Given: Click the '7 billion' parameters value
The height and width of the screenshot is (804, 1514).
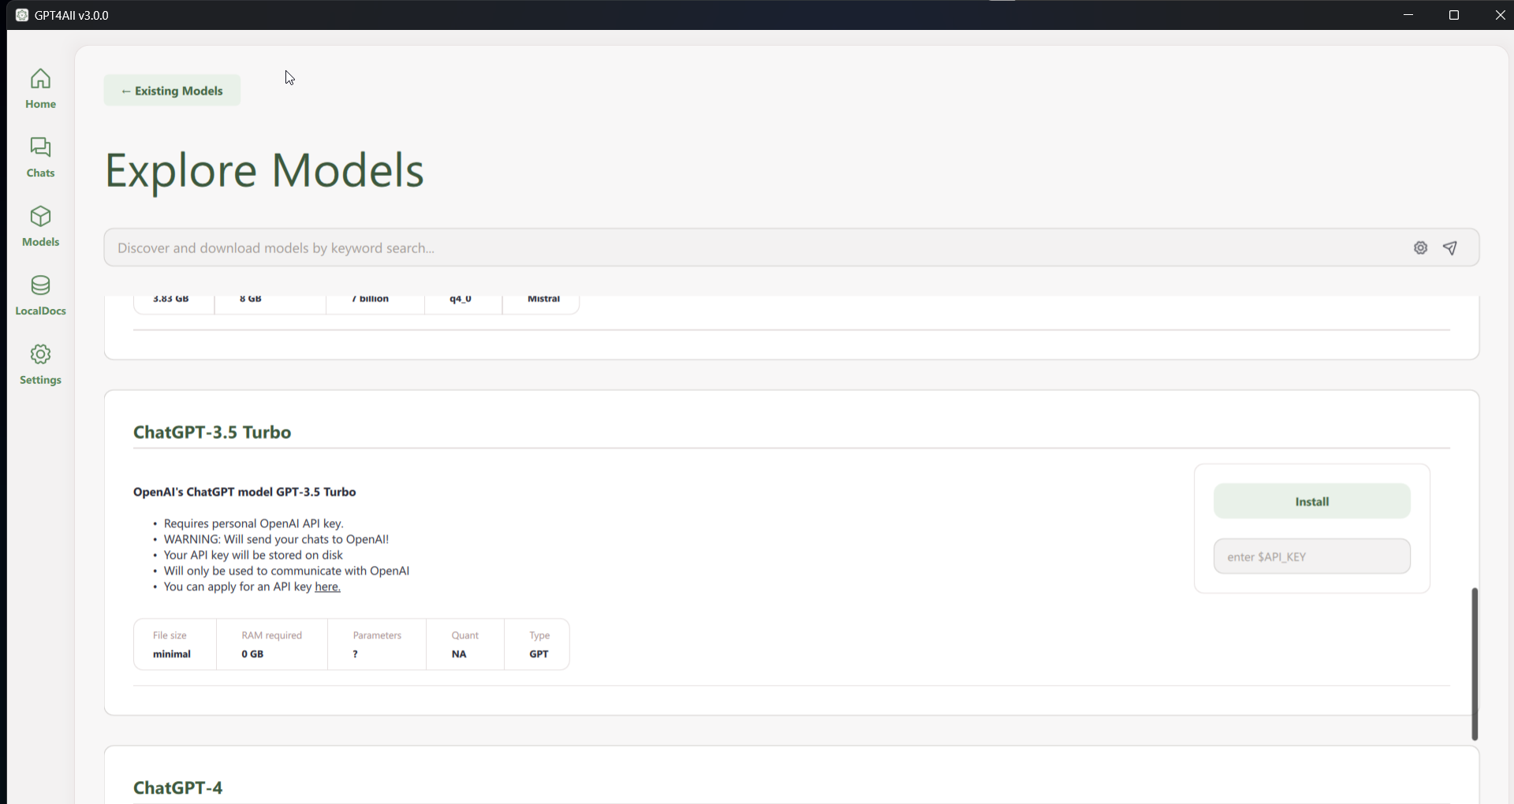Looking at the screenshot, I should pos(370,299).
